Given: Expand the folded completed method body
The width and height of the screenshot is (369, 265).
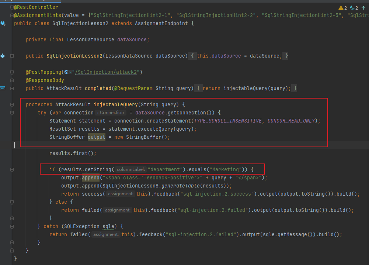Looking at the screenshot, I should point(12,88).
